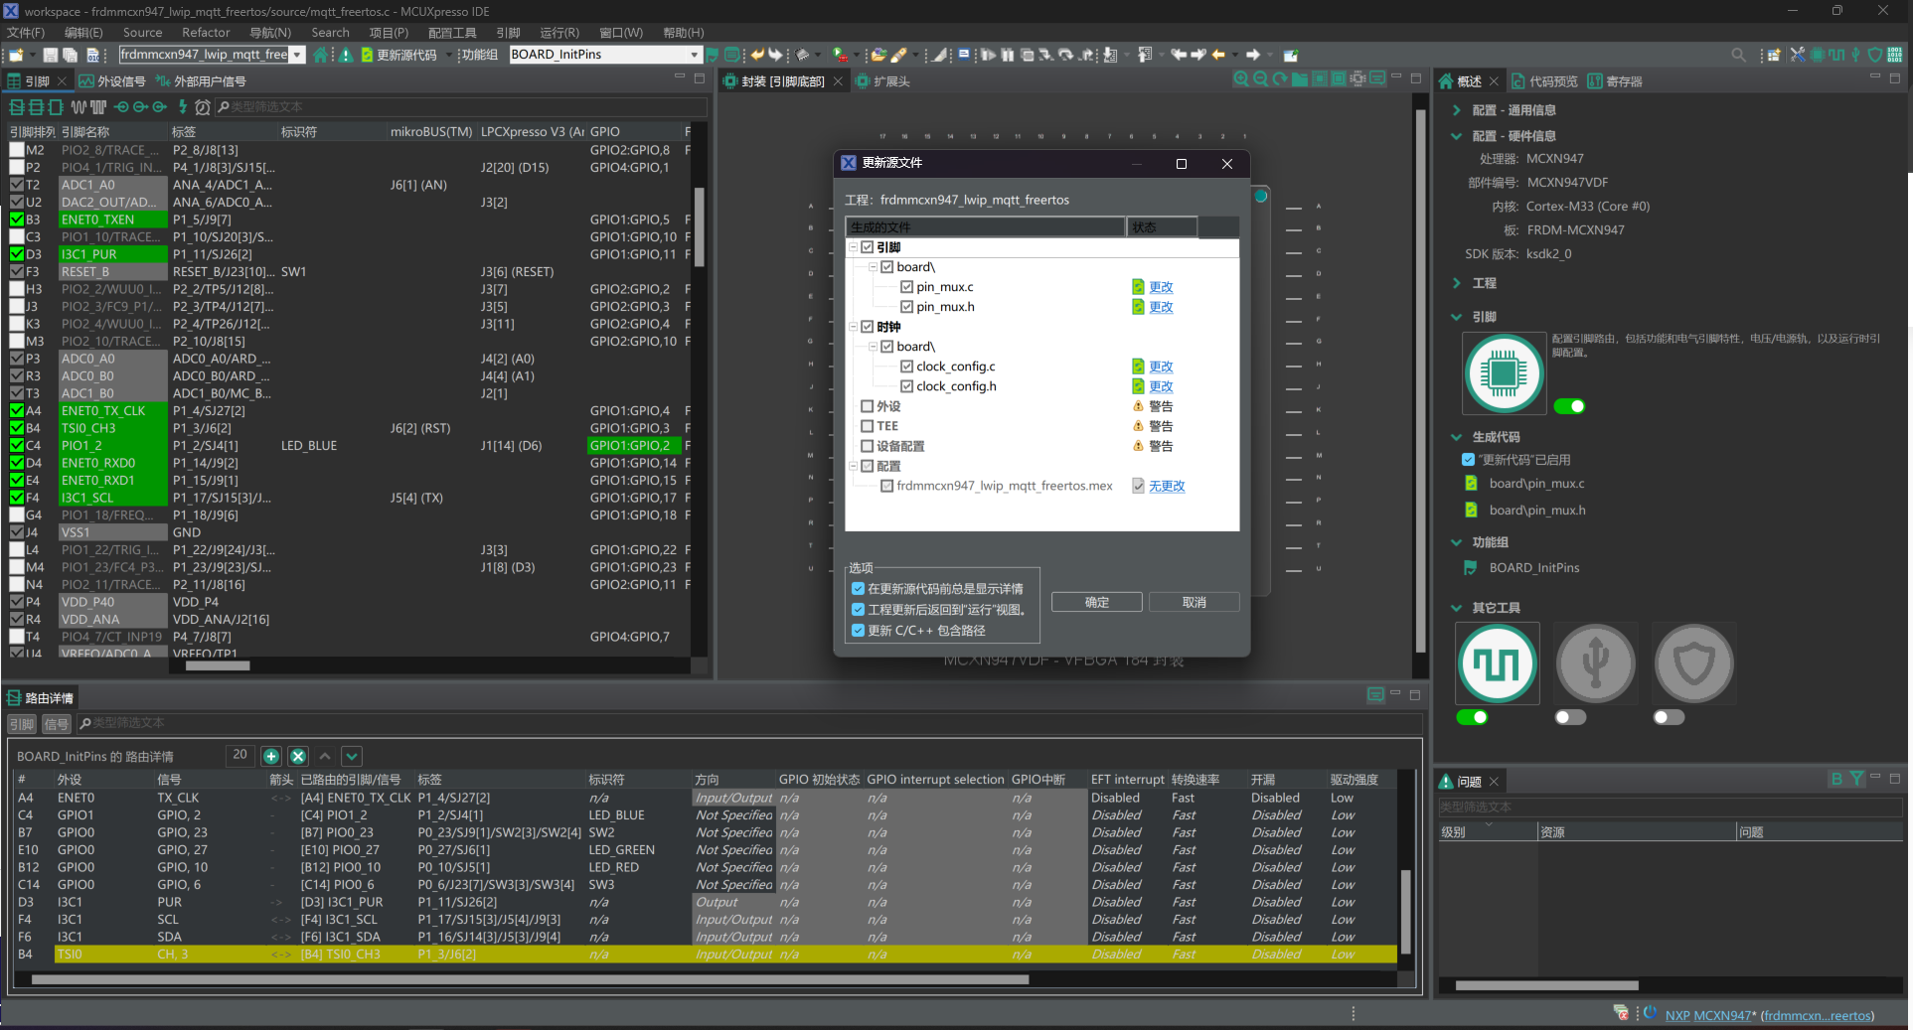The height and width of the screenshot is (1030, 1913).
Task: Click the power/lightning filter icon in pins view
Action: [182, 106]
